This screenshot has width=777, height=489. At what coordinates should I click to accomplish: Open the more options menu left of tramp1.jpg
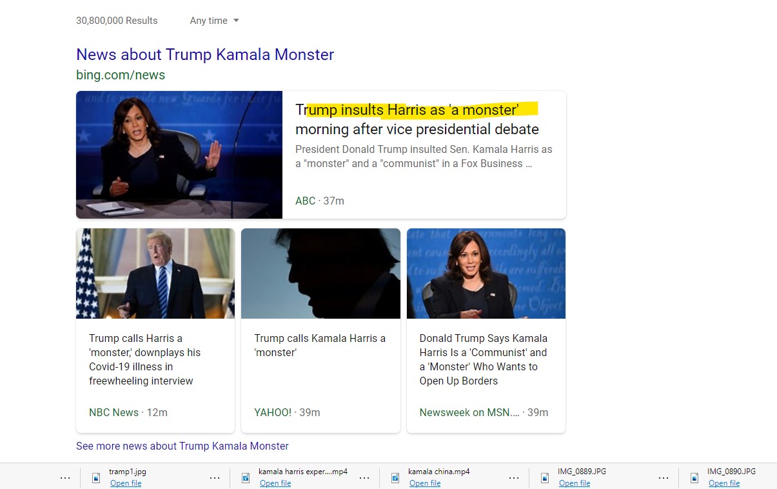pos(65,478)
